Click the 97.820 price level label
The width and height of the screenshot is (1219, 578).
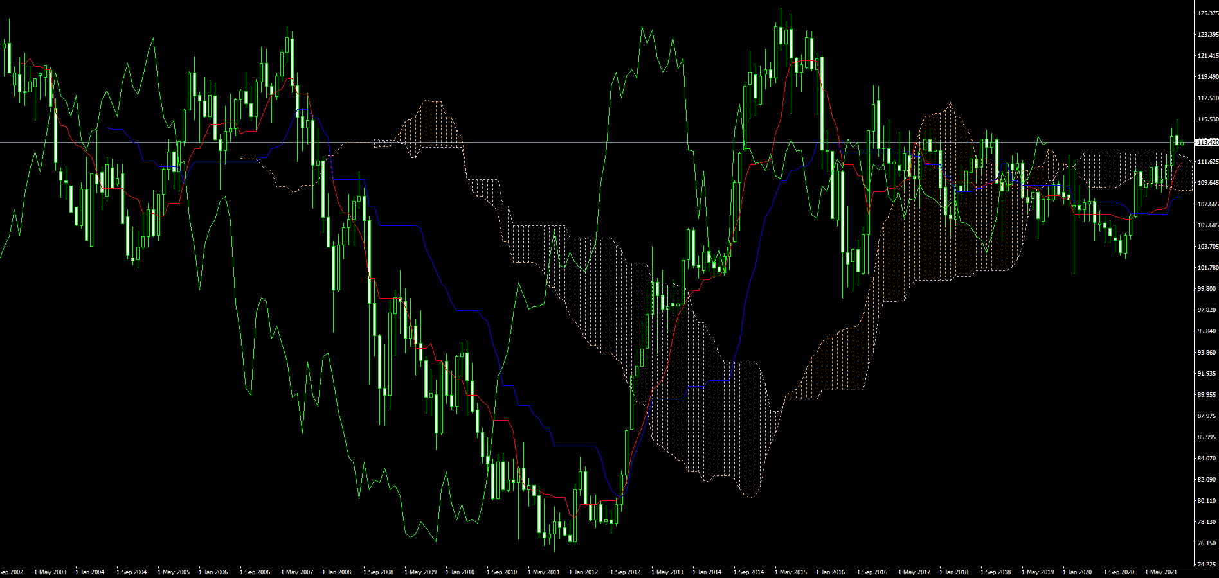[x=1207, y=310]
